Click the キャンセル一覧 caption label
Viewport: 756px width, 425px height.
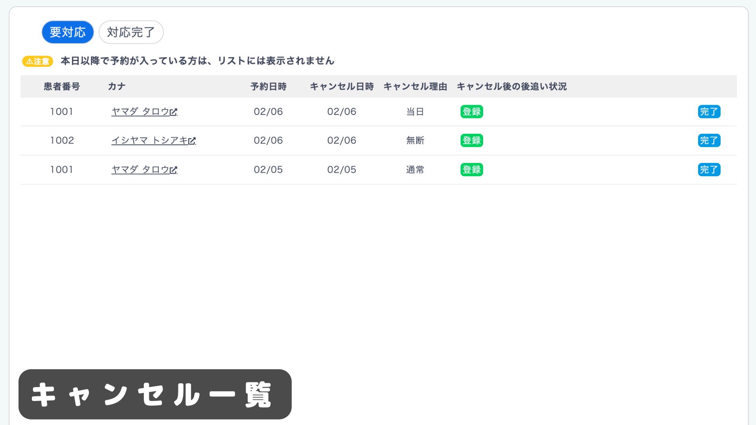(155, 394)
